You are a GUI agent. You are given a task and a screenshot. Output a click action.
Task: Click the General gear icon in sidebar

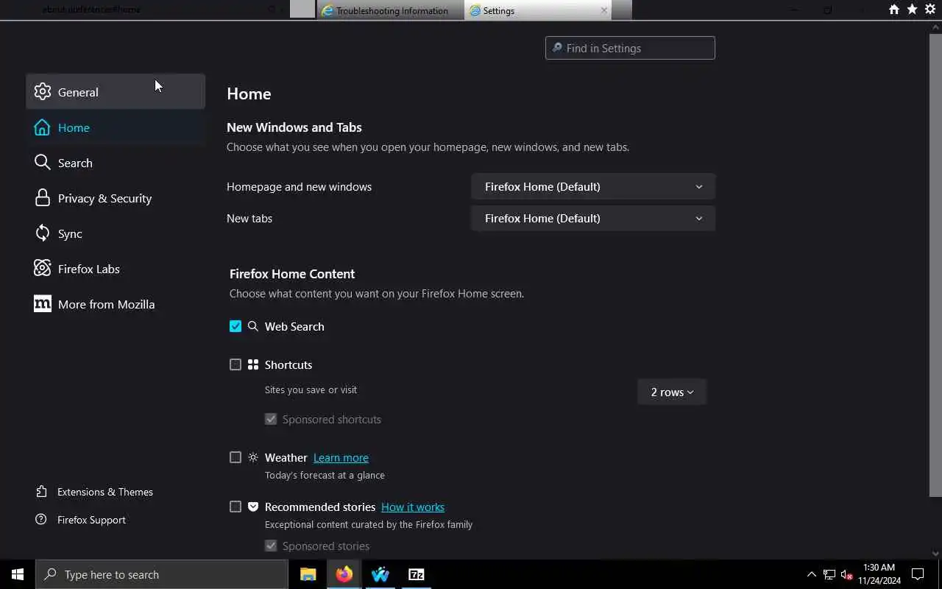point(43,92)
